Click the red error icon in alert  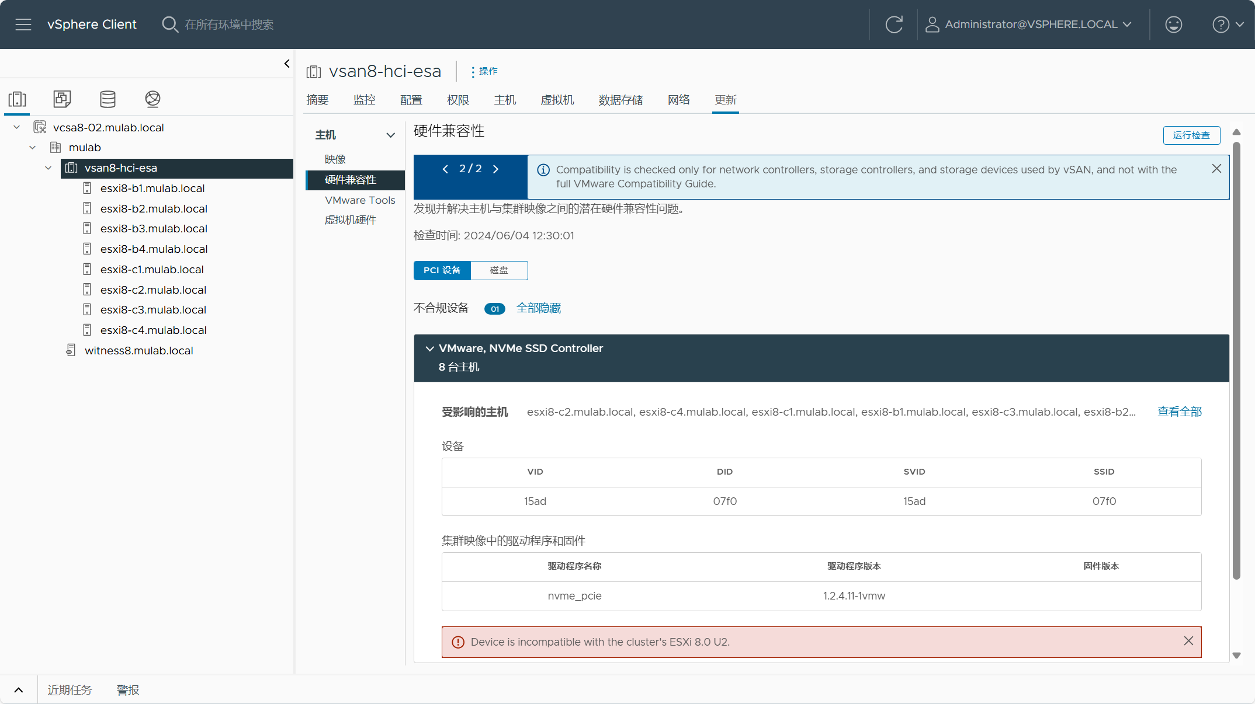coord(458,642)
